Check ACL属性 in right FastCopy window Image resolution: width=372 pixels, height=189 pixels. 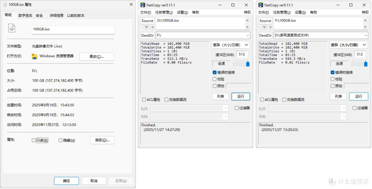pyautogui.click(x=262, y=99)
